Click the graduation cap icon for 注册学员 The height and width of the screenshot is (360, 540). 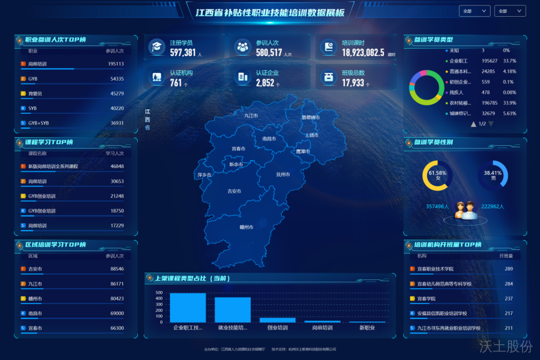tap(157, 46)
